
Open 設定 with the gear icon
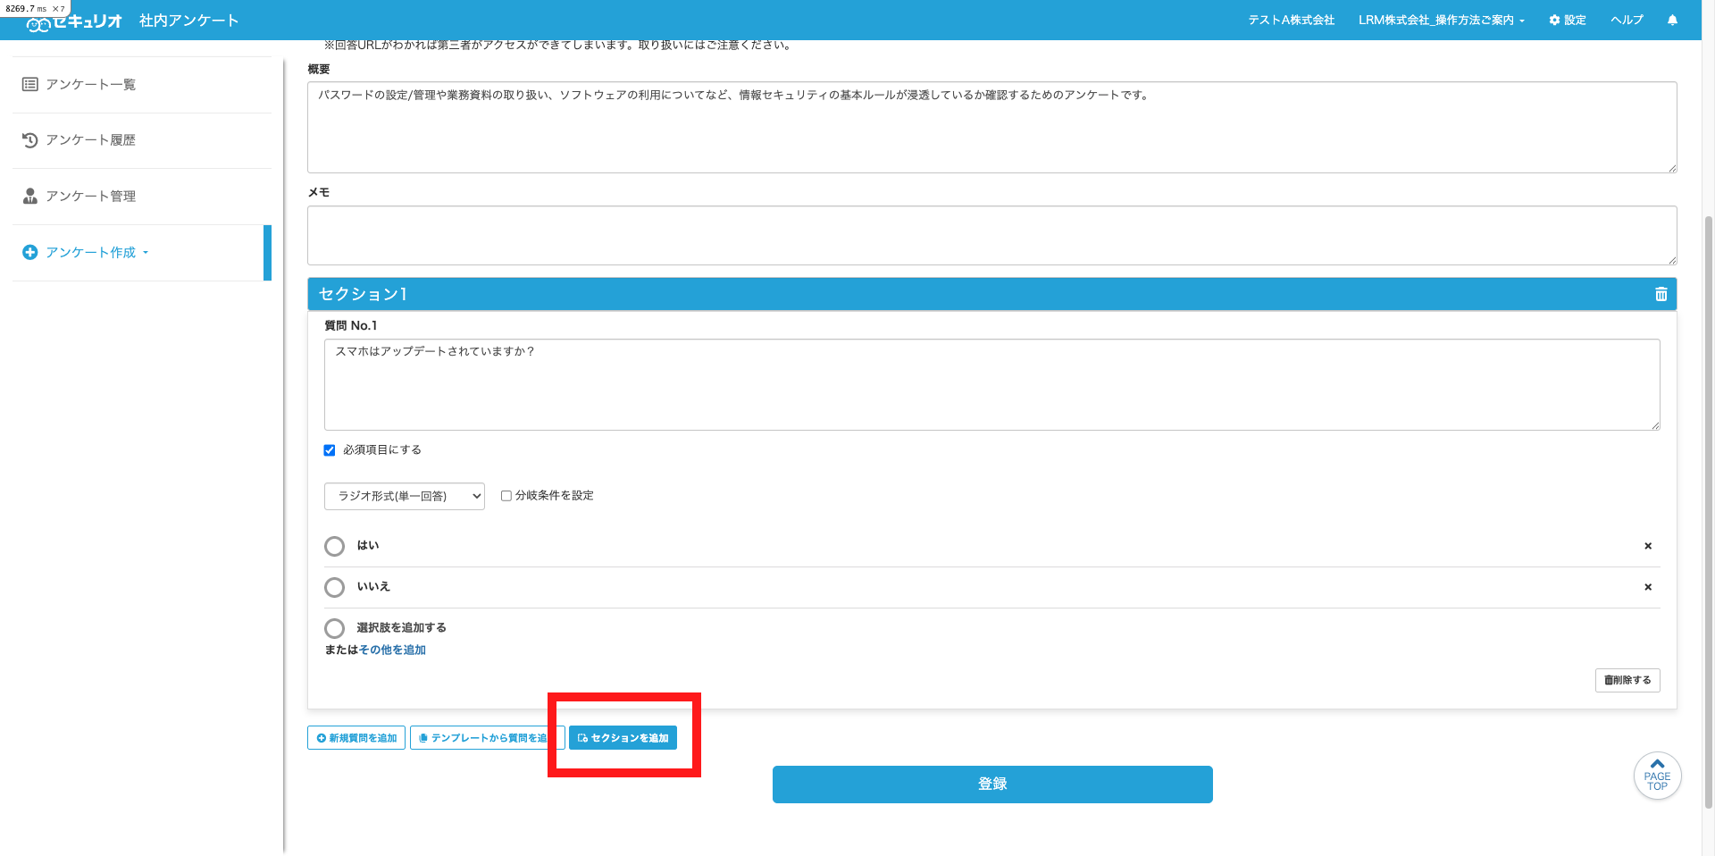[x=1568, y=20]
